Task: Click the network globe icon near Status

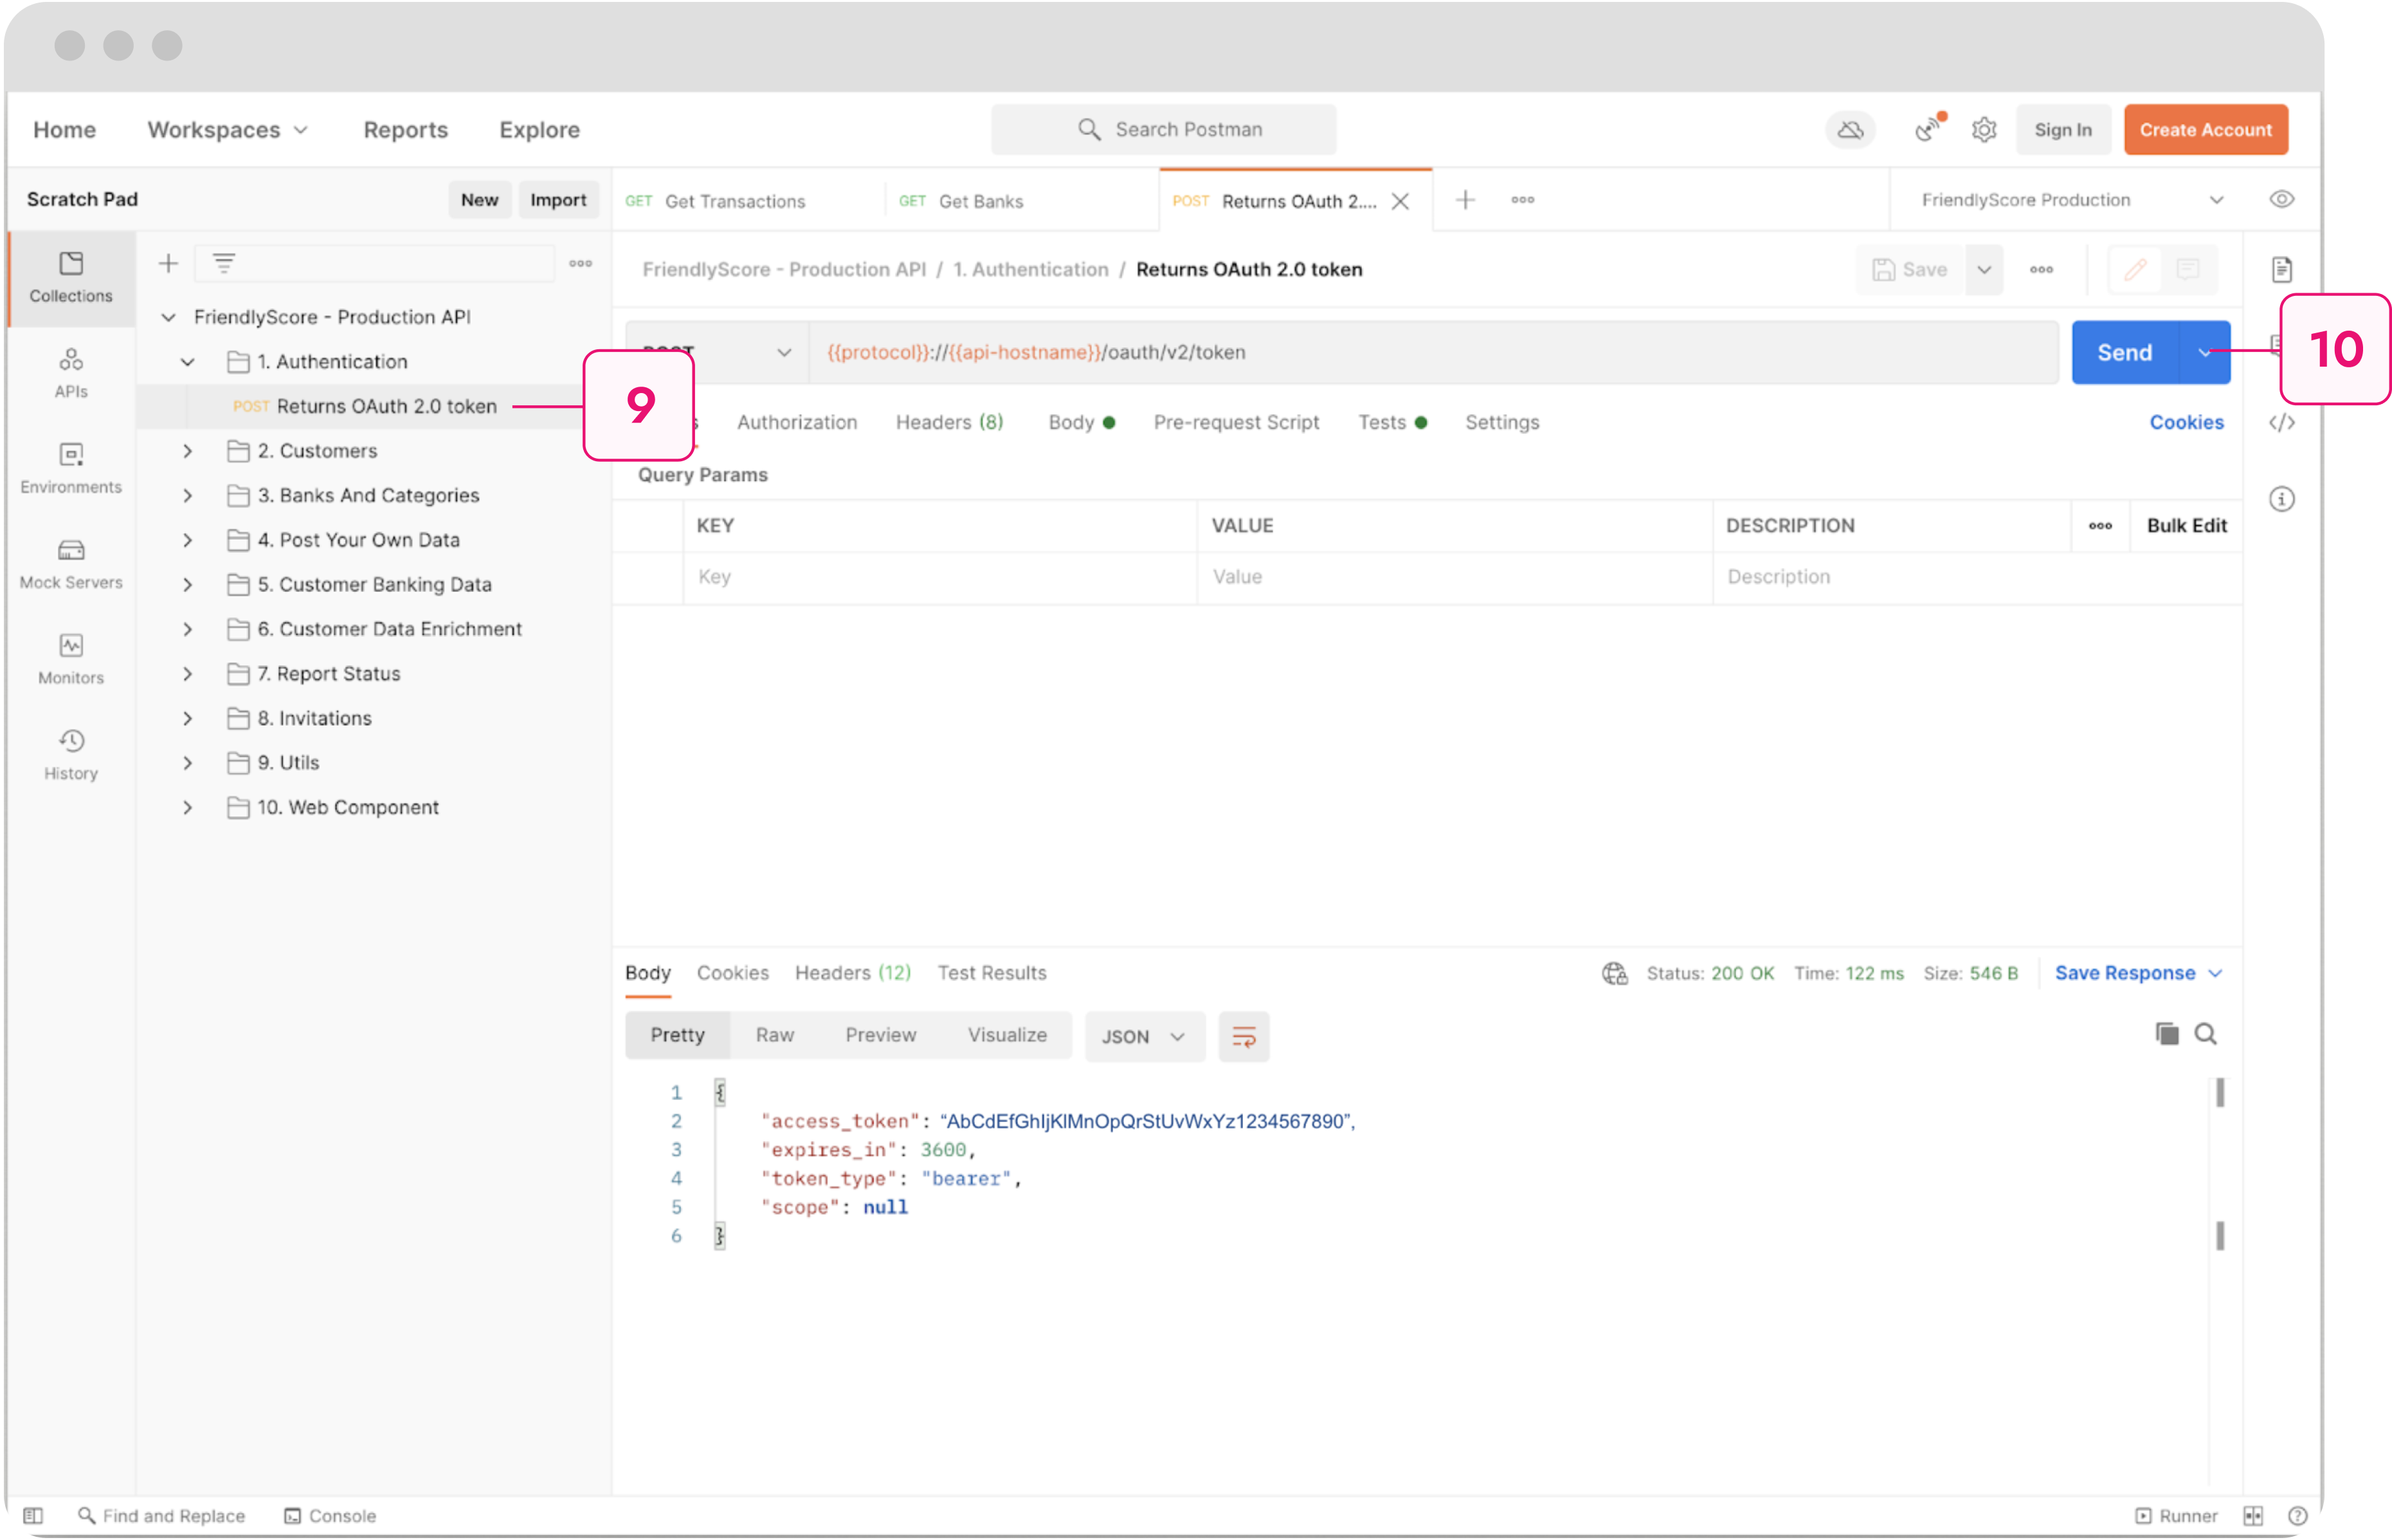Action: click(x=1615, y=973)
